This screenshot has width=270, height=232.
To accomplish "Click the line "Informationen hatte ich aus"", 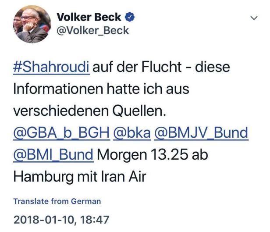I will pyautogui.click(x=101, y=89).
